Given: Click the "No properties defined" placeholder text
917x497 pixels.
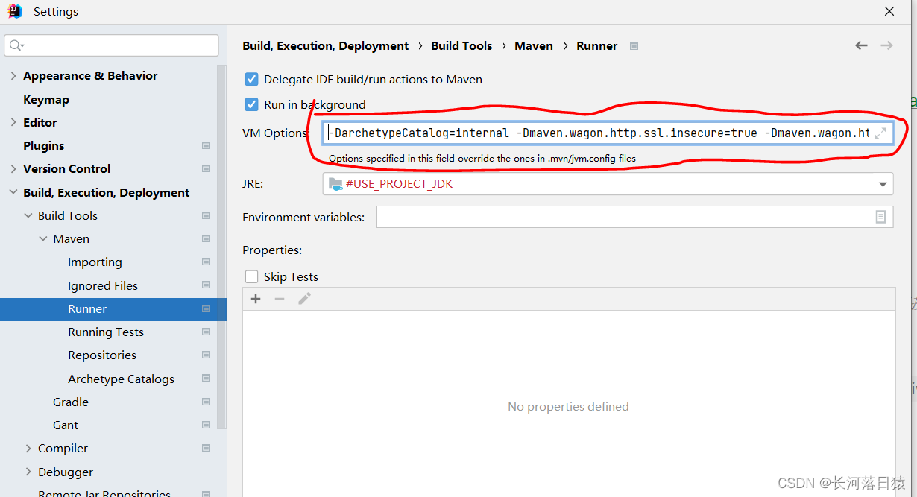Looking at the screenshot, I should coord(568,407).
